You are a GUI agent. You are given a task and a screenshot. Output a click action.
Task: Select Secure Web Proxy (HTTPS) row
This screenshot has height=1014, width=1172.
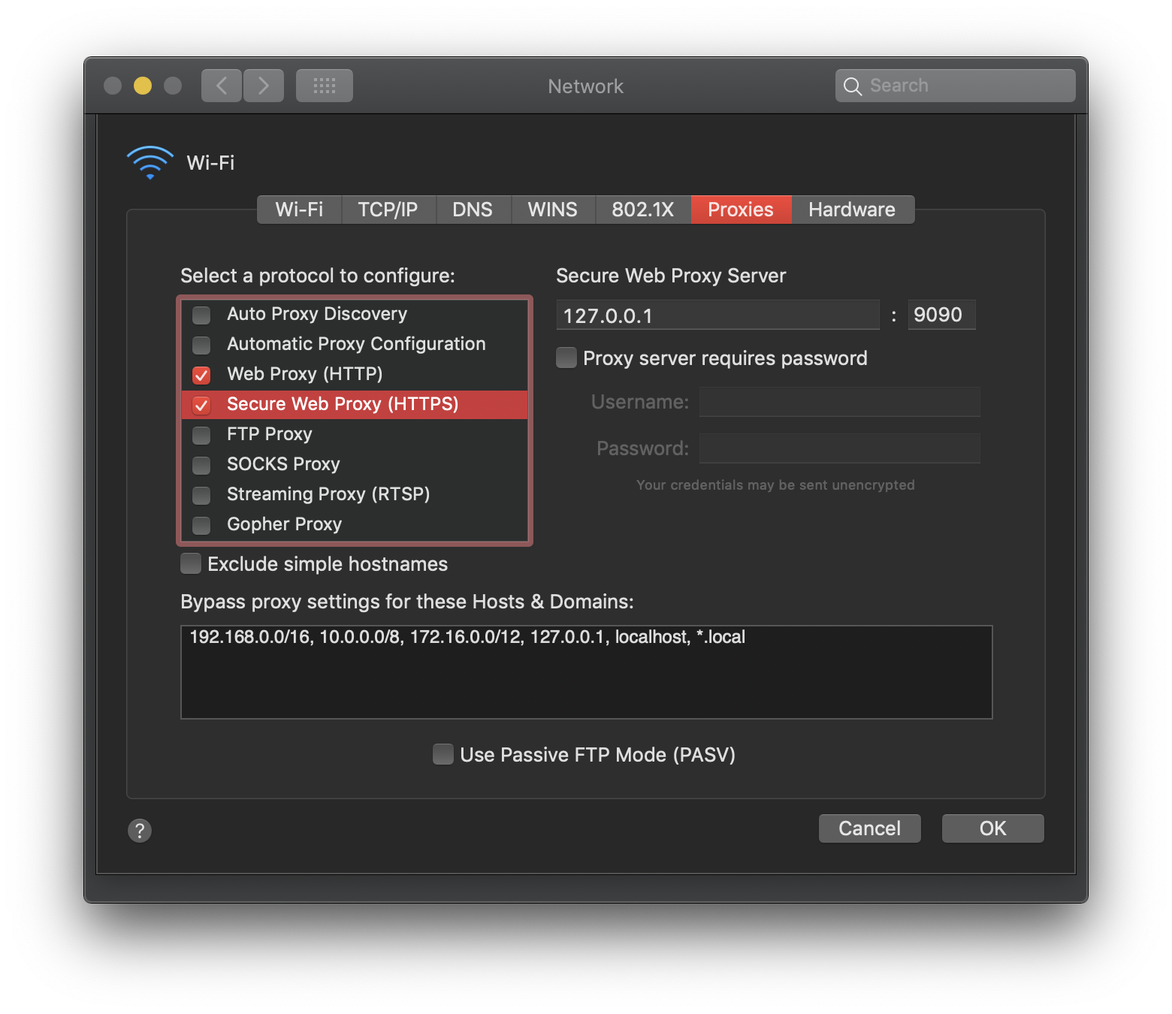tap(355, 404)
